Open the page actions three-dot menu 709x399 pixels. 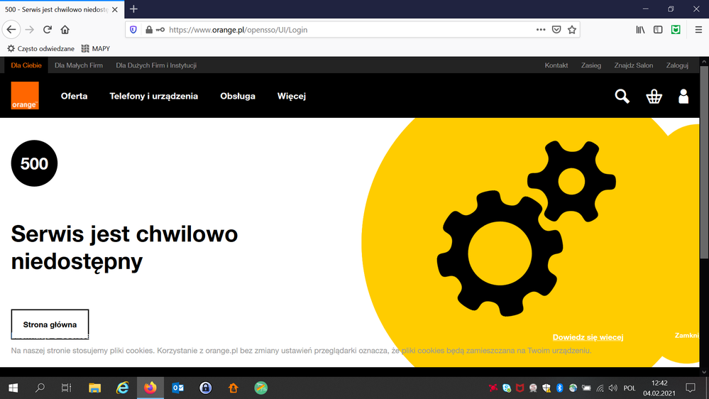541,30
